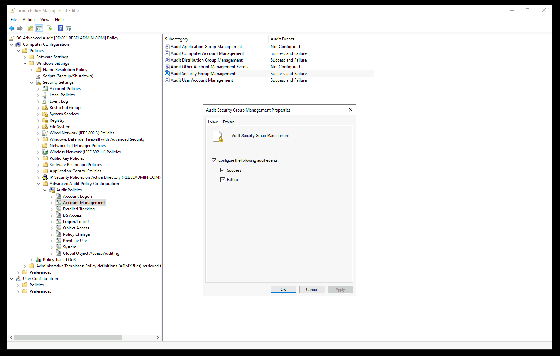
Task: Select the Policy Change tree item
Action: (x=76, y=234)
